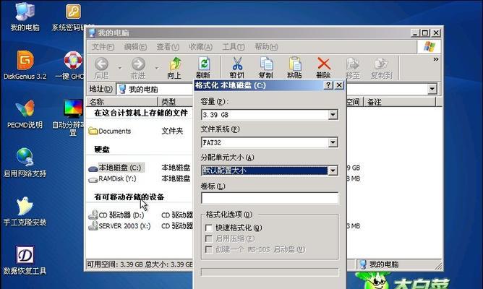Open the 文件系统 FAT32 dropdown
The width and height of the screenshot is (483, 289).
point(333,142)
